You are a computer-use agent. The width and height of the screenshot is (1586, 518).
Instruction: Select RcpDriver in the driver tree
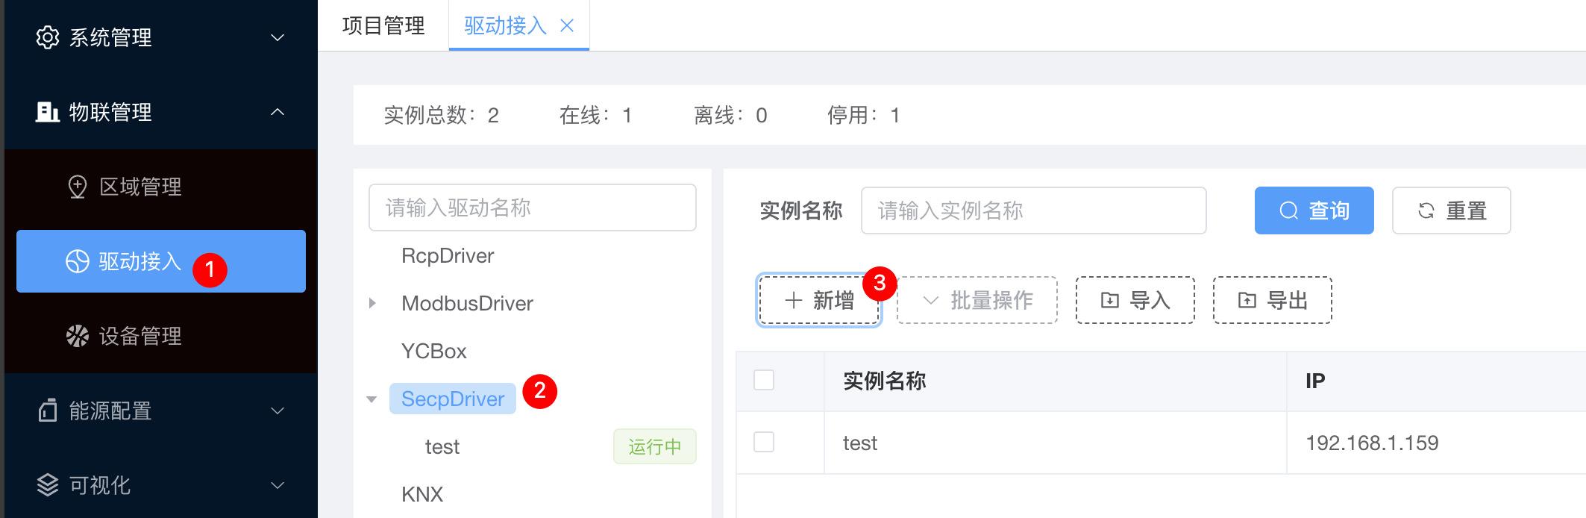pos(448,255)
